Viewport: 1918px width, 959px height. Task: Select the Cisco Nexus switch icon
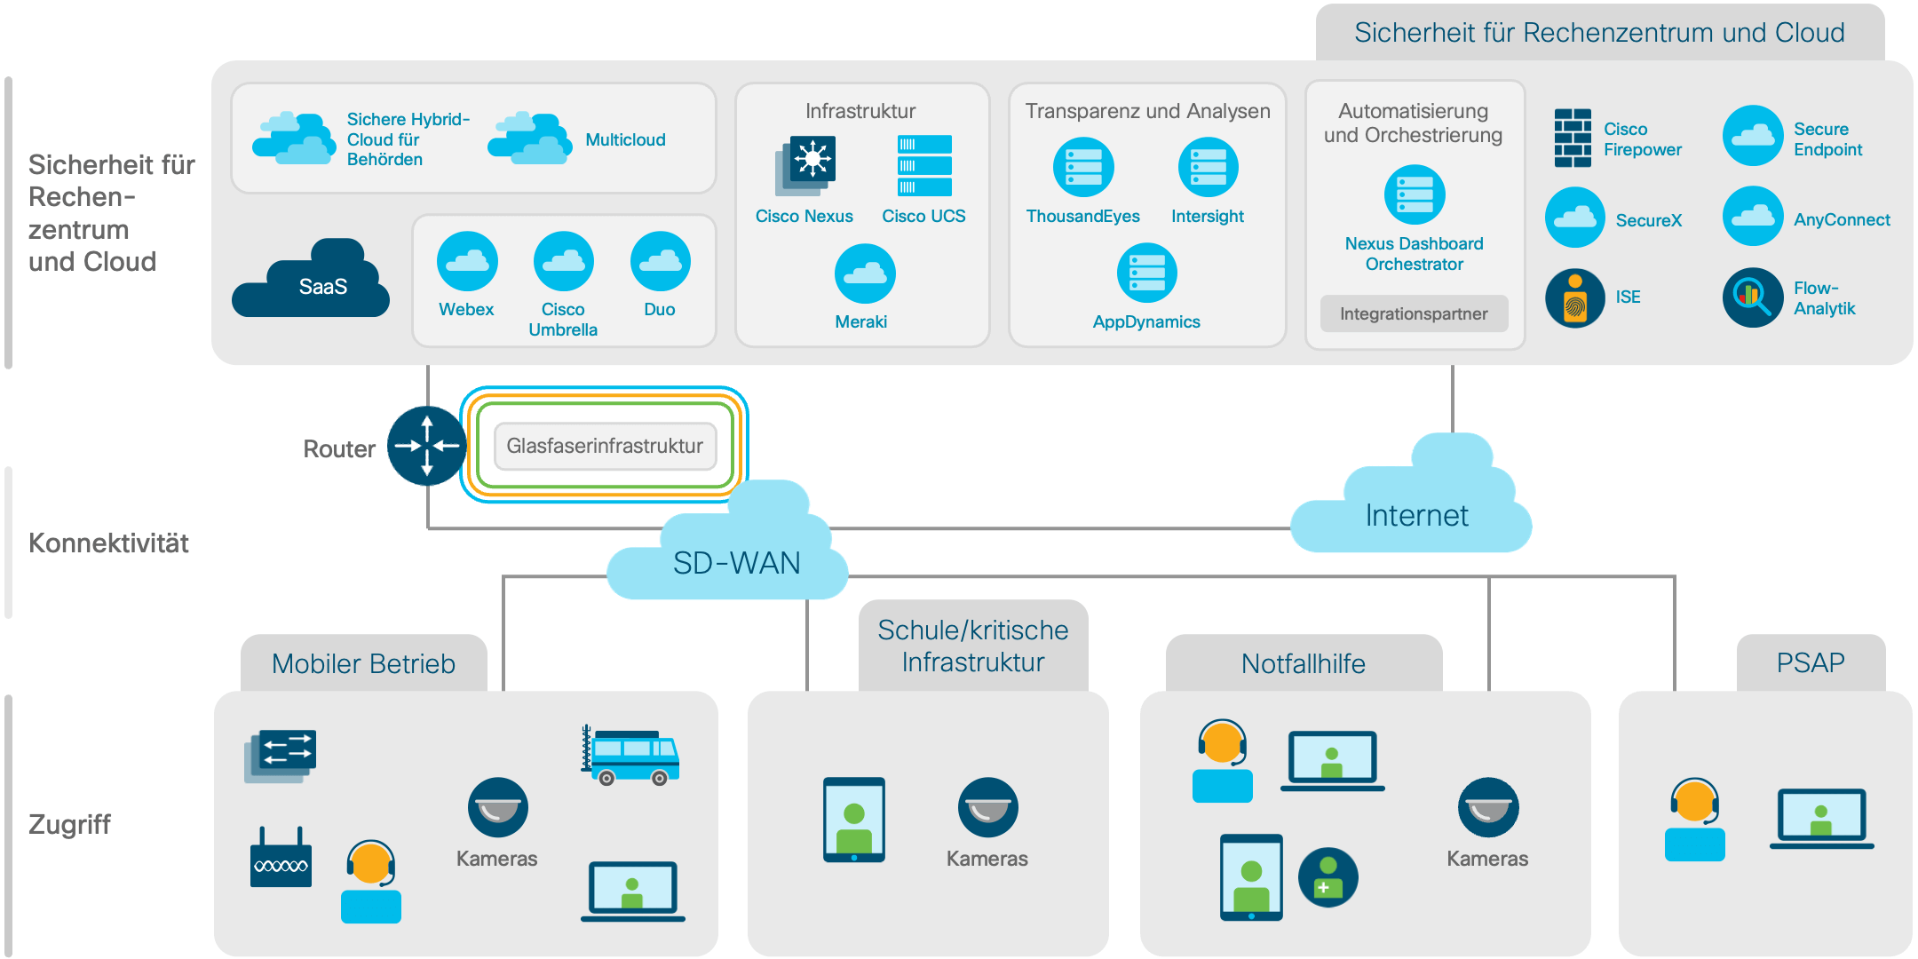pyautogui.click(x=805, y=166)
